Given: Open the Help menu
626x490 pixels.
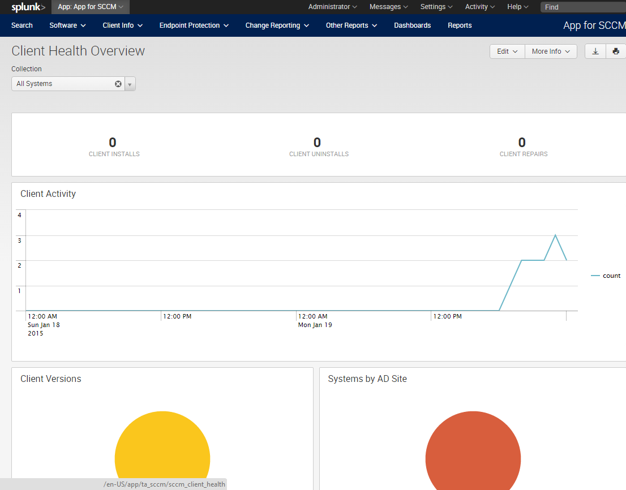Looking at the screenshot, I should click(518, 7).
